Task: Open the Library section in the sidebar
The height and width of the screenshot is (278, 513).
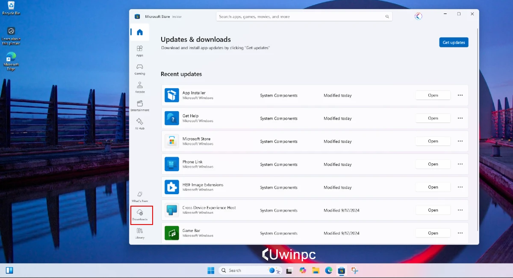Action: click(140, 233)
